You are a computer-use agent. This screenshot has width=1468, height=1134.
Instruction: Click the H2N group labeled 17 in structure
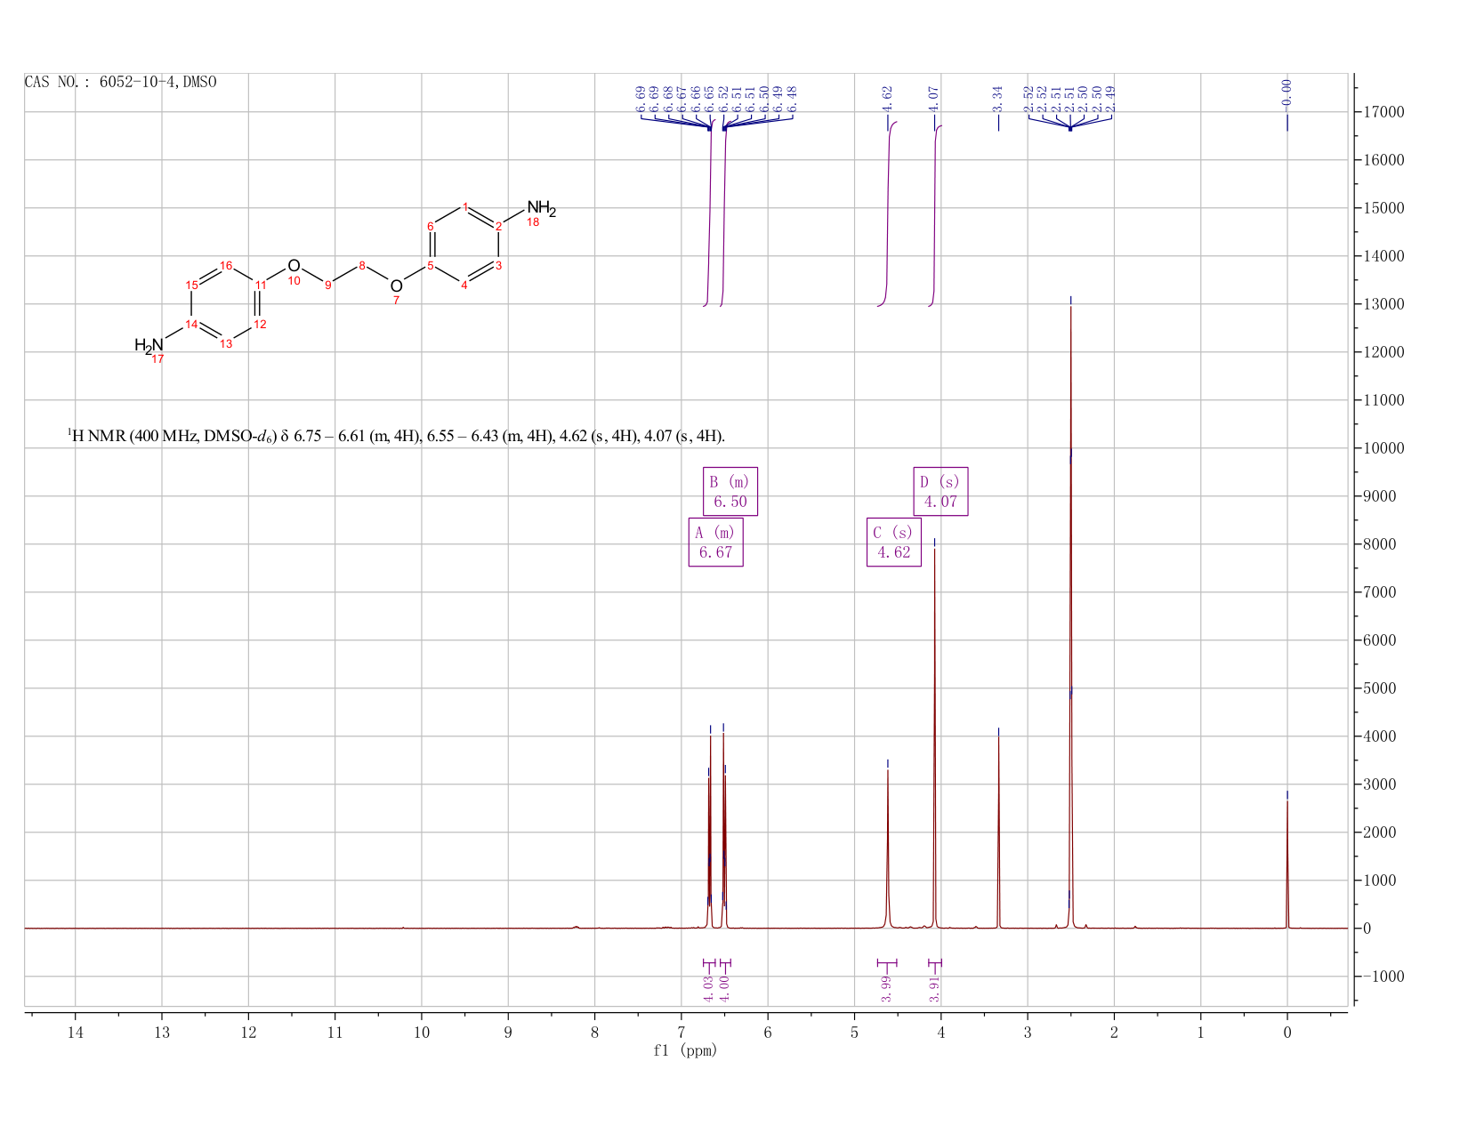click(149, 345)
